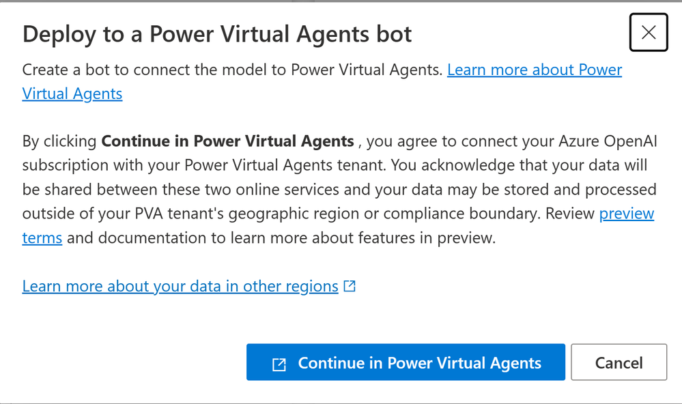Cancel the bot deployment

click(619, 362)
